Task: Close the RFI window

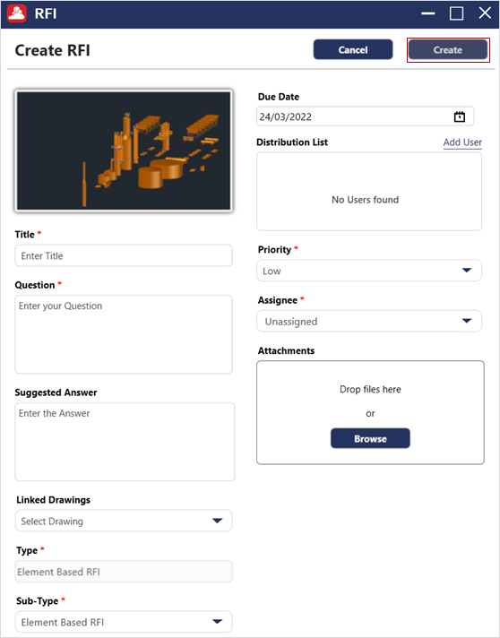Action: pos(485,13)
